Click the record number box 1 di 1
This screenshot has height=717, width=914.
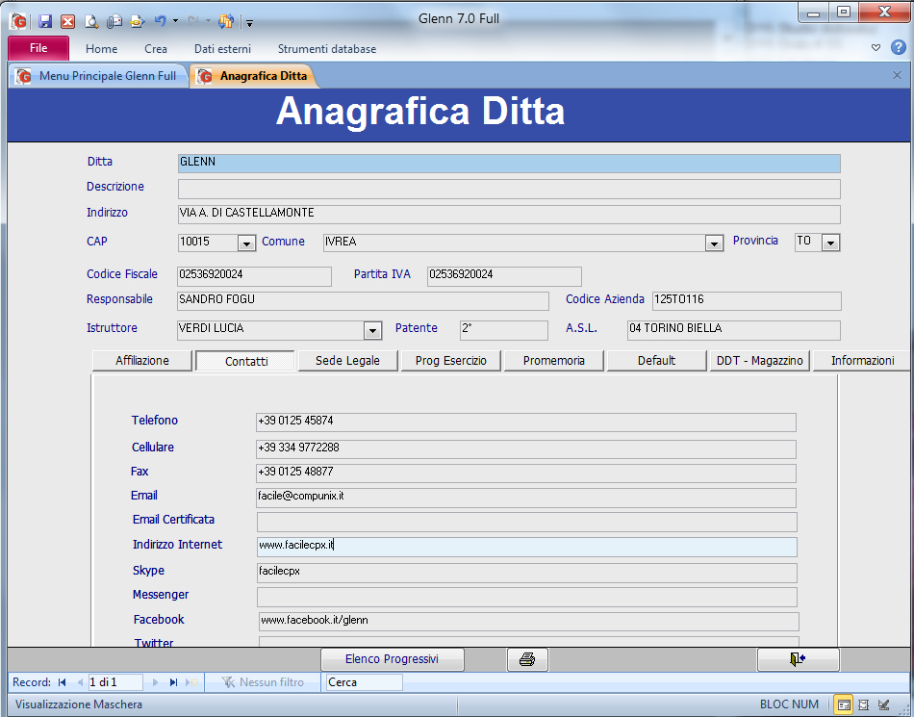pos(115,682)
